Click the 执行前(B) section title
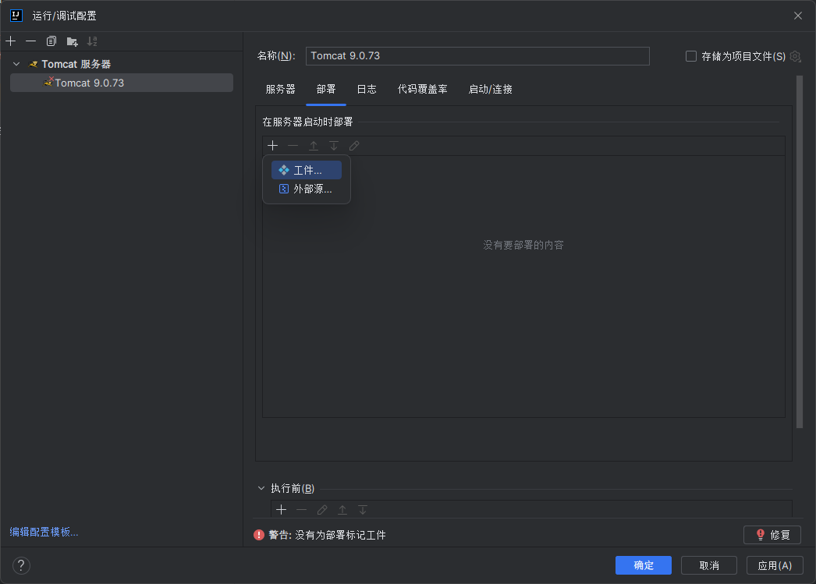This screenshot has height=584, width=816. (293, 488)
